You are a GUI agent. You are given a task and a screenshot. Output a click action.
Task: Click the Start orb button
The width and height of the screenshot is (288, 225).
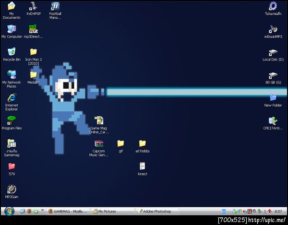(x=9, y=211)
